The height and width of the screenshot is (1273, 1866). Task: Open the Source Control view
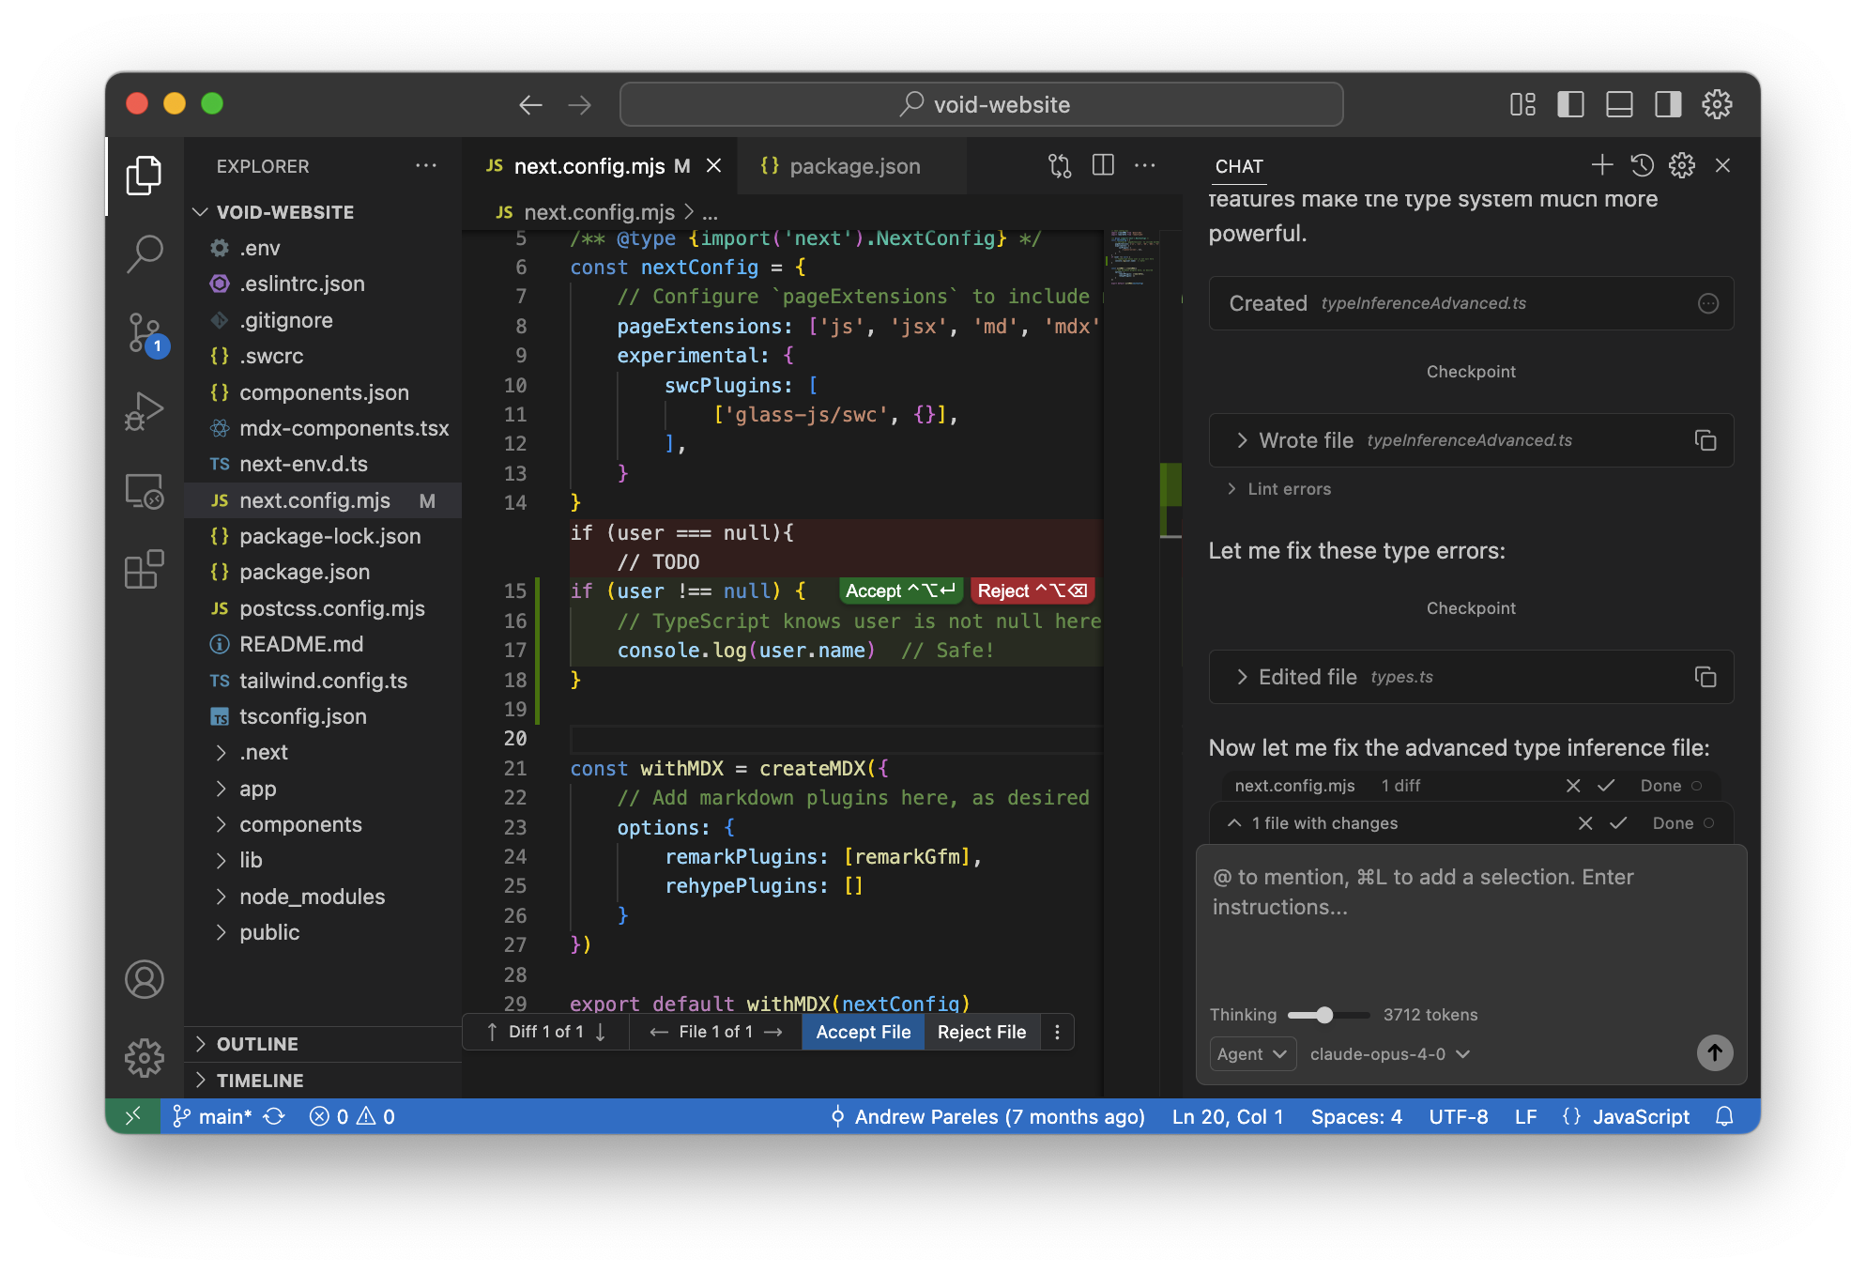pyautogui.click(x=144, y=331)
